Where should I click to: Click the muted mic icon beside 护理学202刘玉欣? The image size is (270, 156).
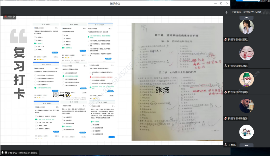226,40
